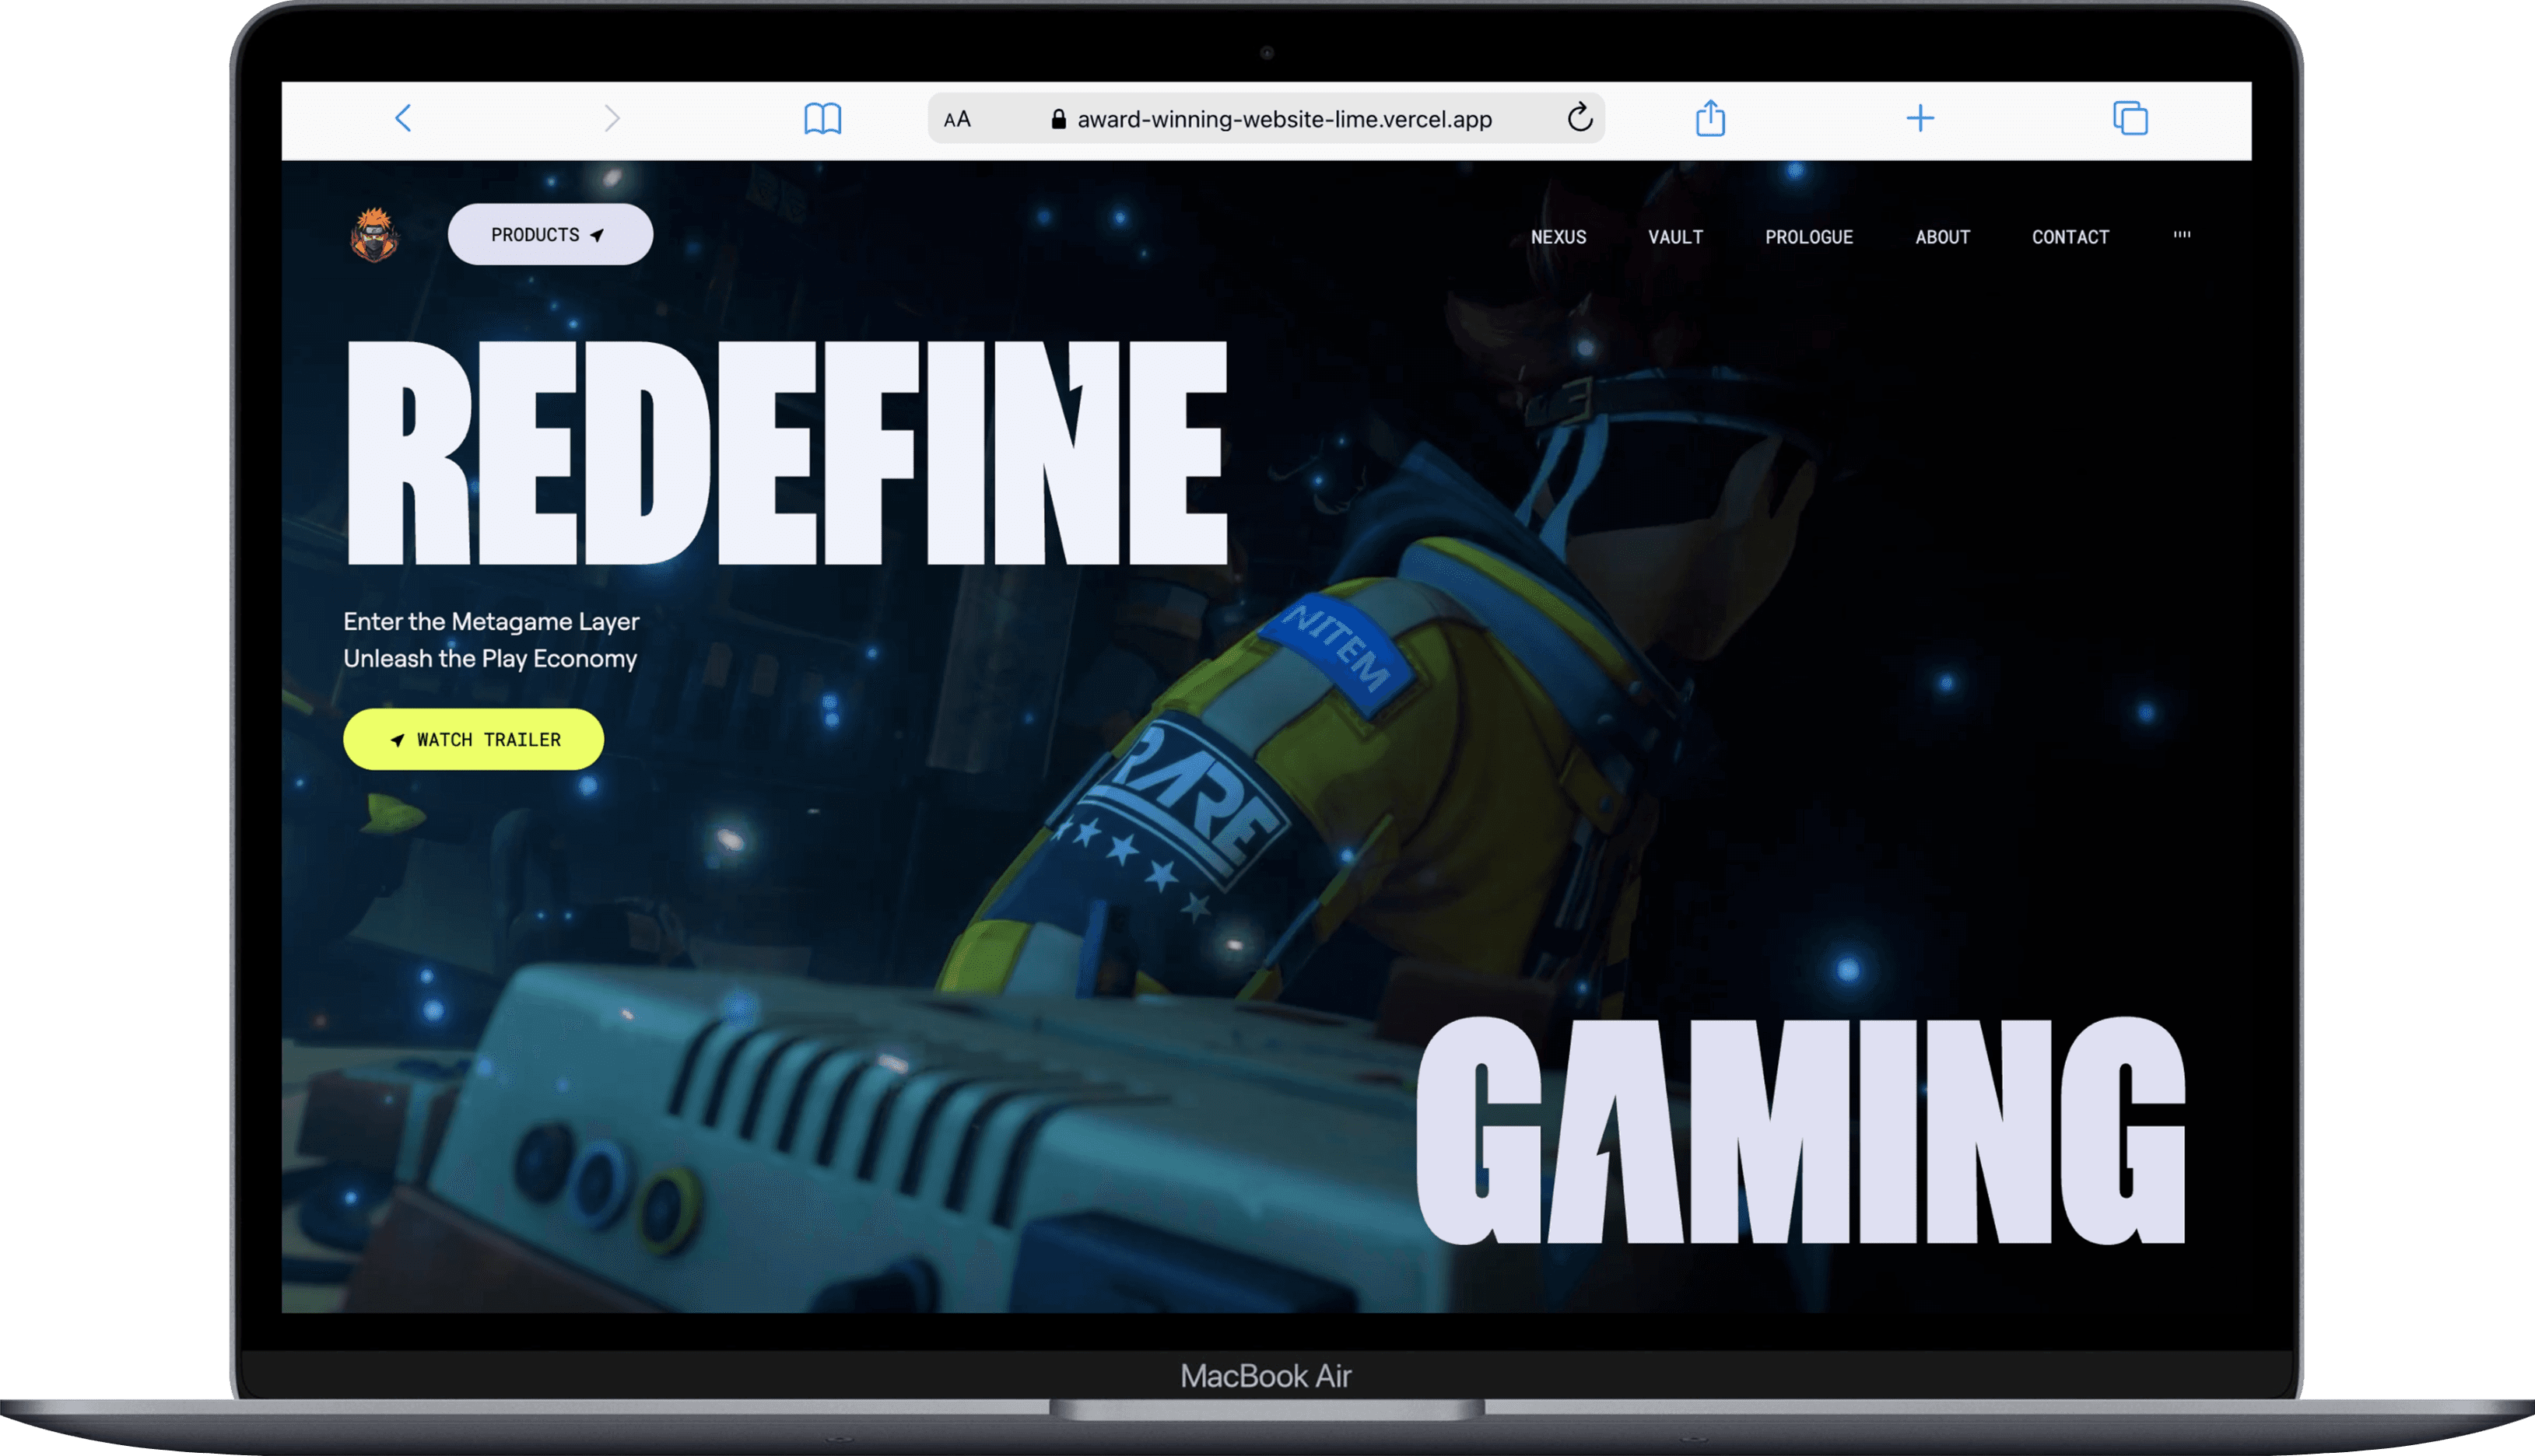
Task: Go back using the Safari back arrow
Action: (403, 119)
